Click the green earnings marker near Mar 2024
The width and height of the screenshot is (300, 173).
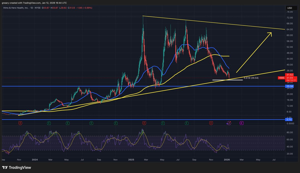[49, 123]
